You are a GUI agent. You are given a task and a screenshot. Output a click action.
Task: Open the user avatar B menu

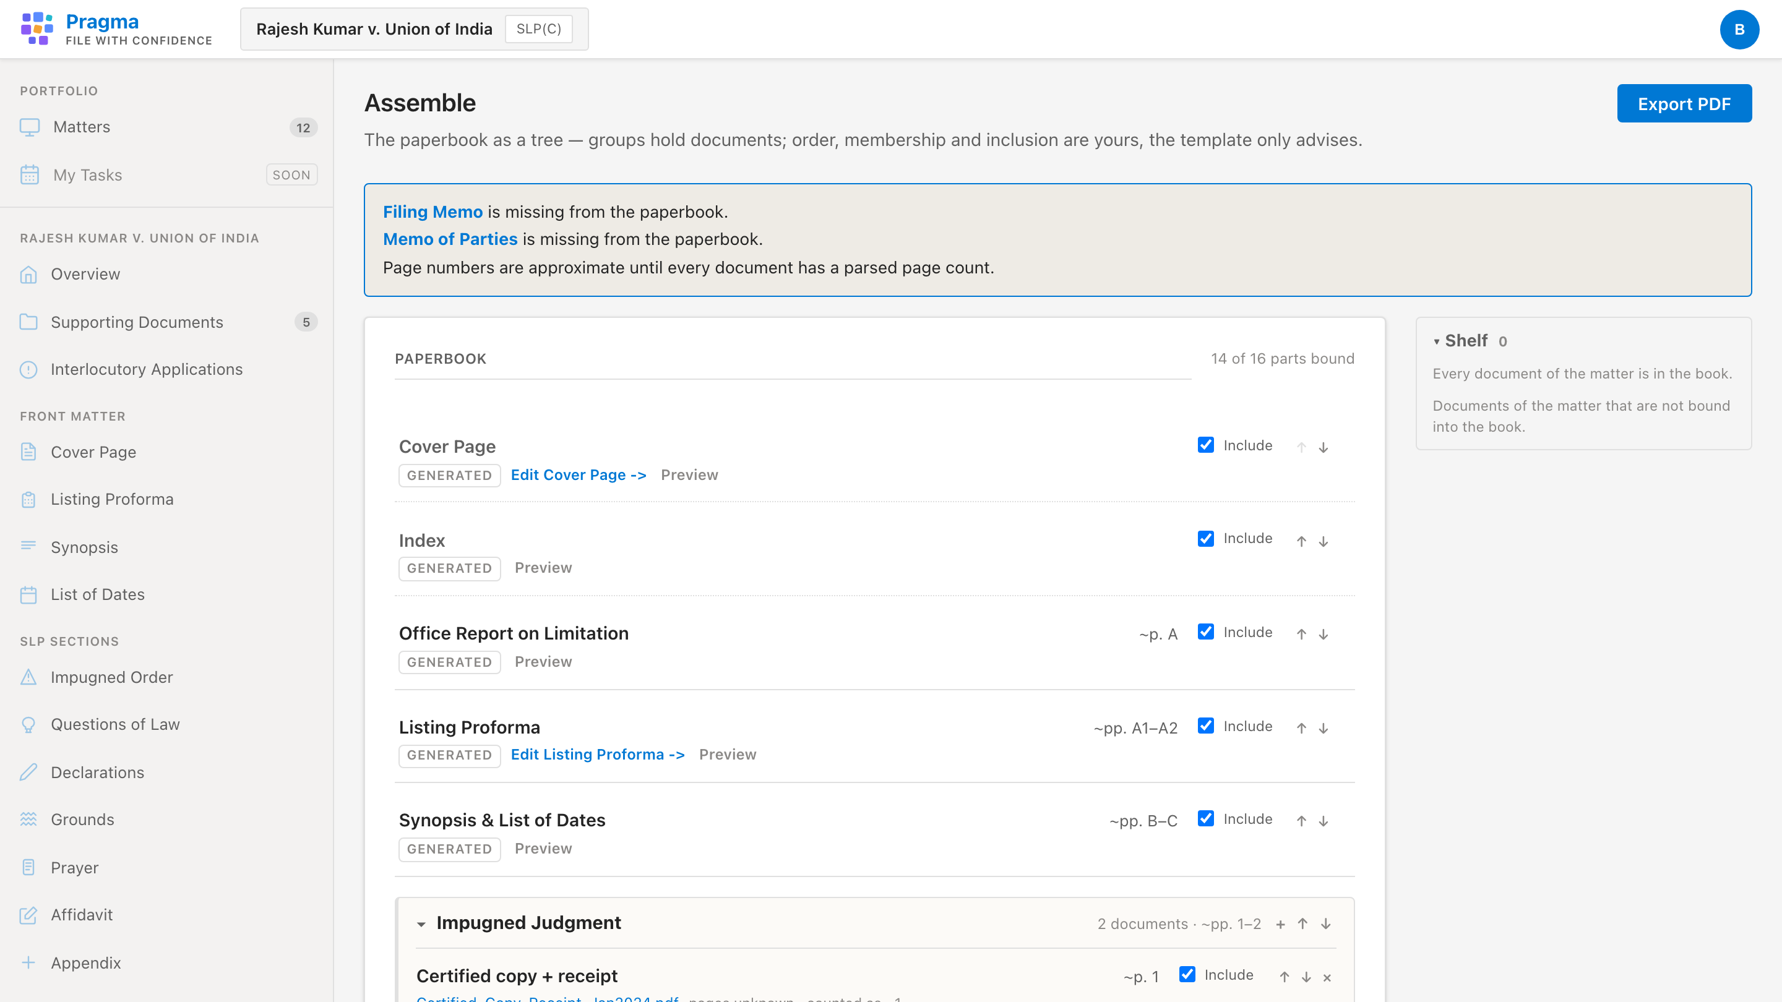(x=1739, y=29)
